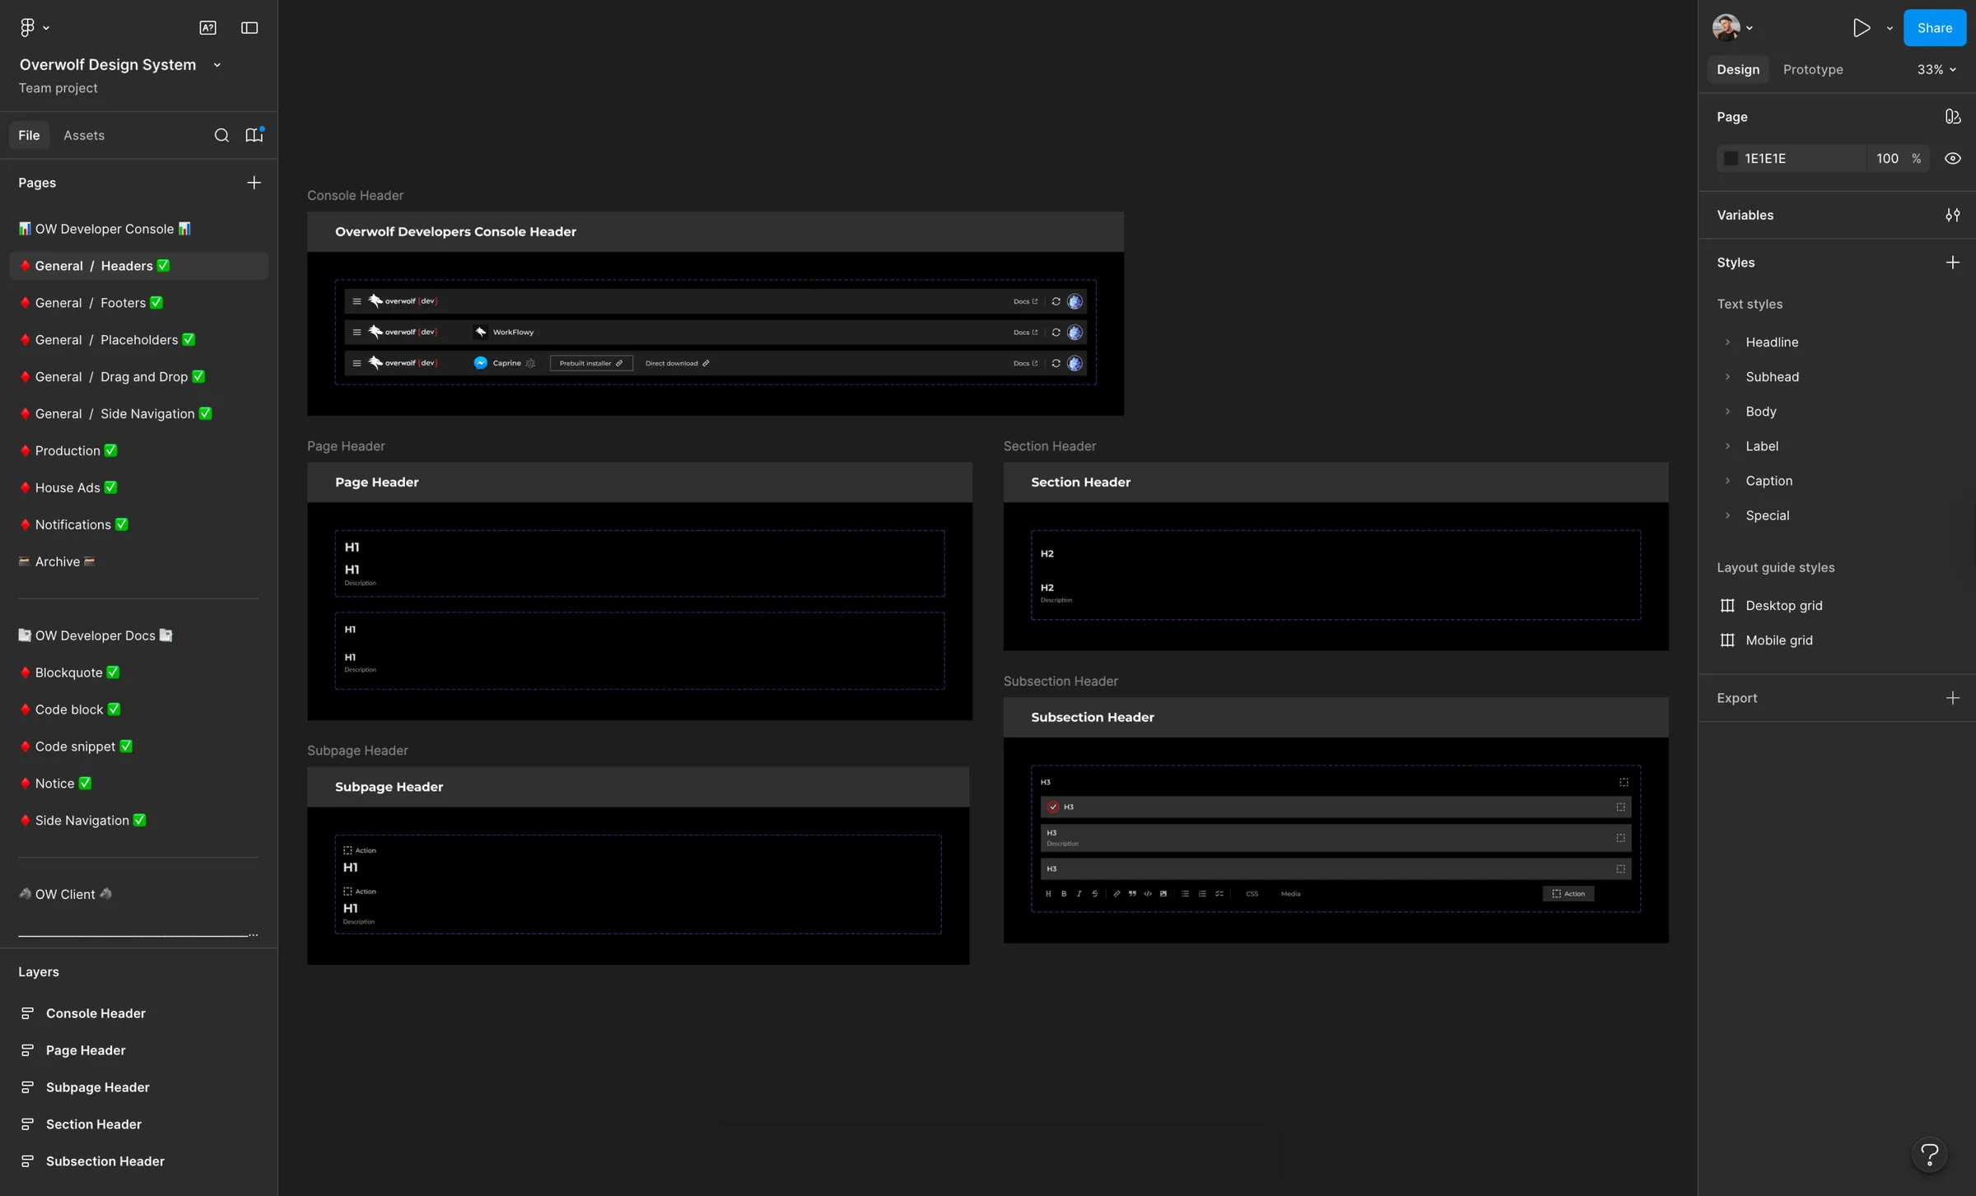Expand the Caption text style group
1976x1196 pixels.
(1727, 481)
